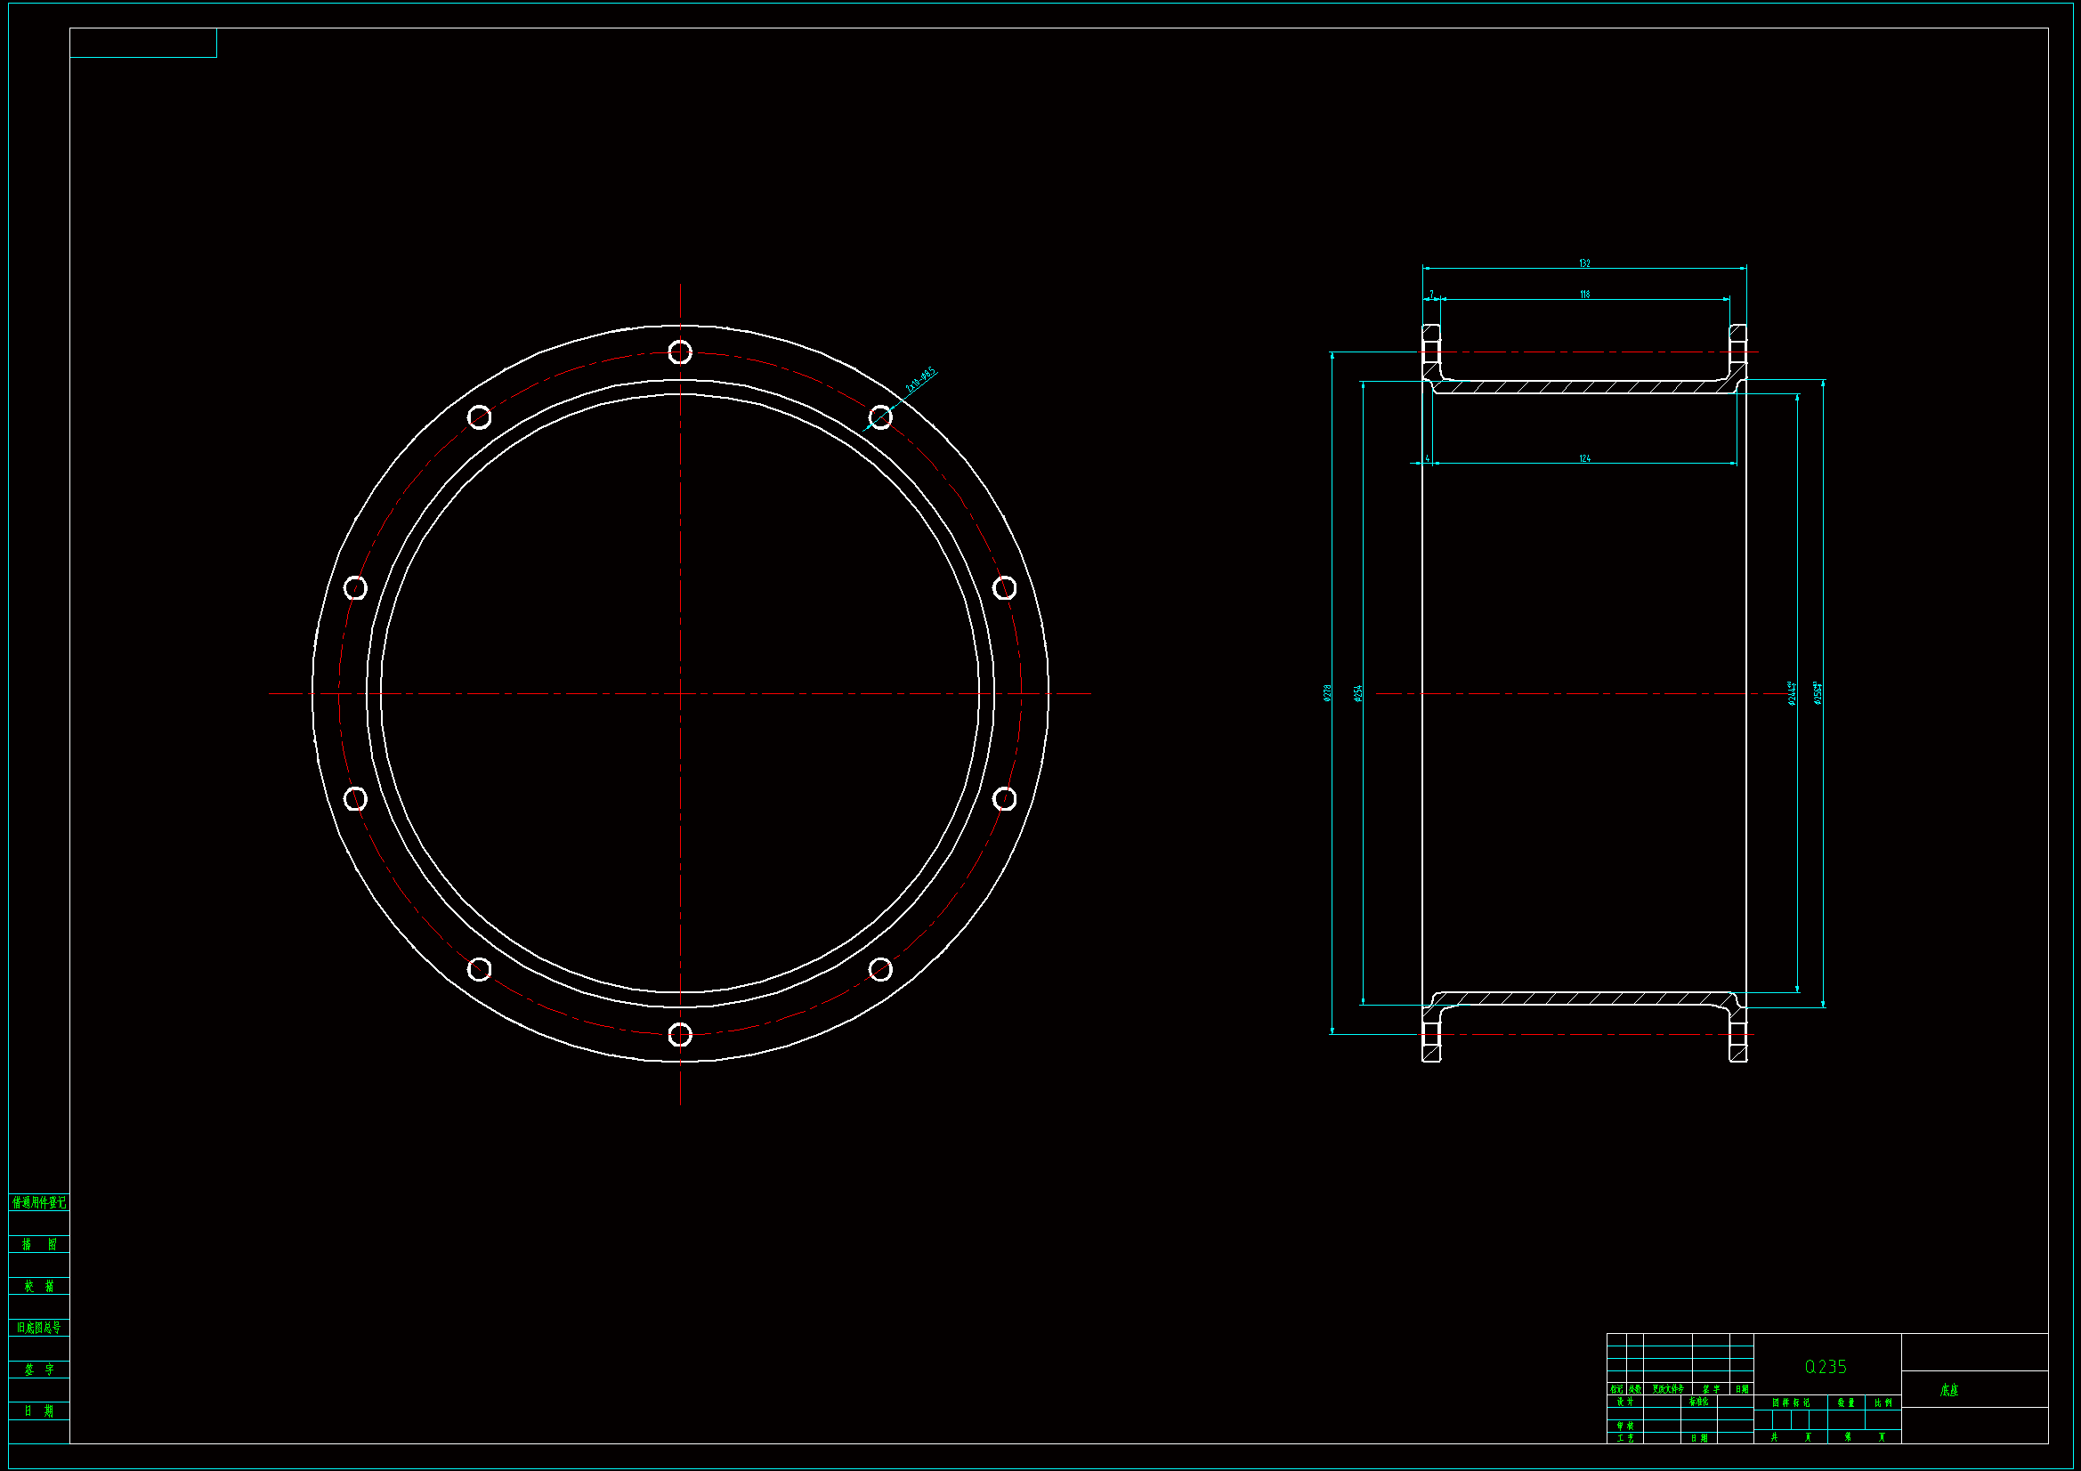Screen dimensions: 2081x1471
Task: Click the 签字 label in the left margin table
Action: point(39,1370)
